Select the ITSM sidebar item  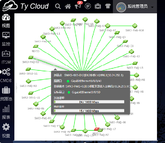[6, 57]
